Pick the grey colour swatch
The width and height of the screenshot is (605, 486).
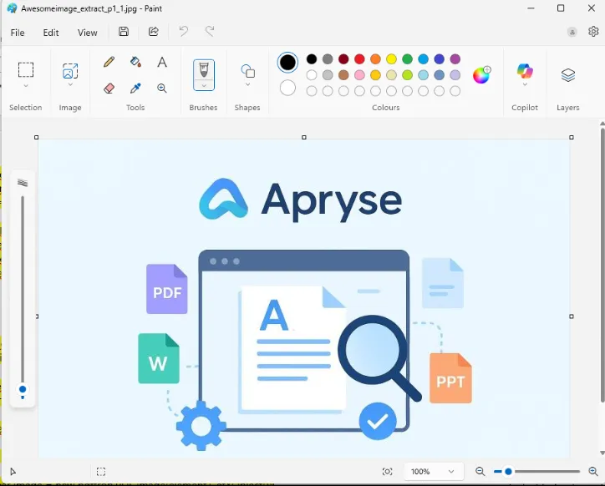click(x=328, y=59)
